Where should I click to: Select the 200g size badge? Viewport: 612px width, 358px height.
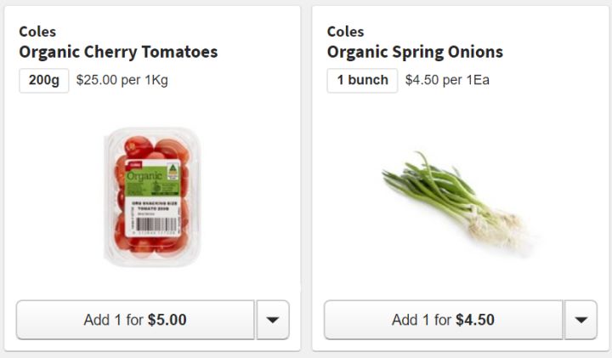coord(43,81)
